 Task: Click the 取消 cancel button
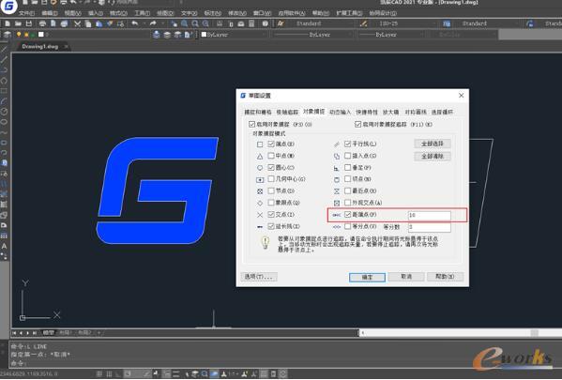pos(406,277)
